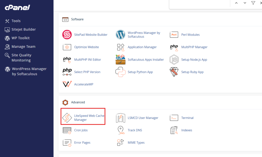262x157 pixels.
Task: Click the Perl Modules icon
Action: [174, 35]
